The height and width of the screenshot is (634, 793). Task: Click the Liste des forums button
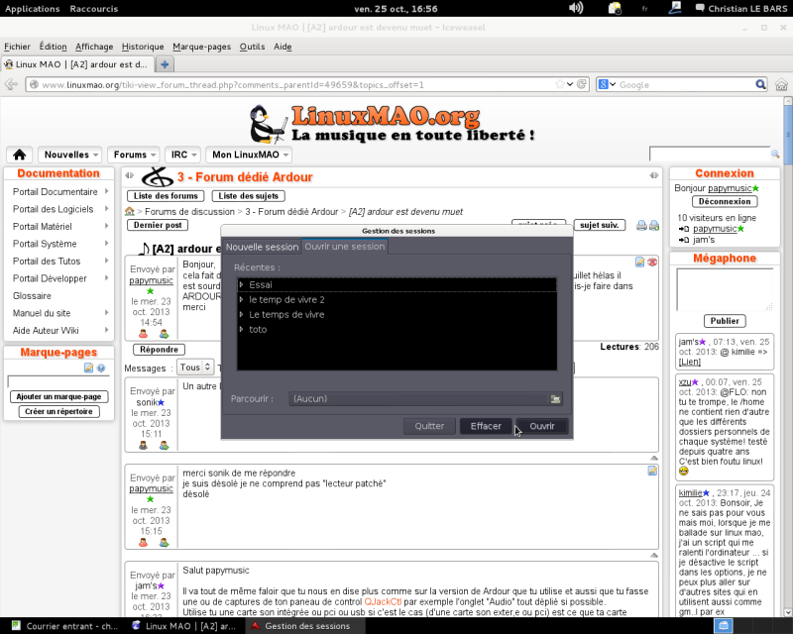166,196
